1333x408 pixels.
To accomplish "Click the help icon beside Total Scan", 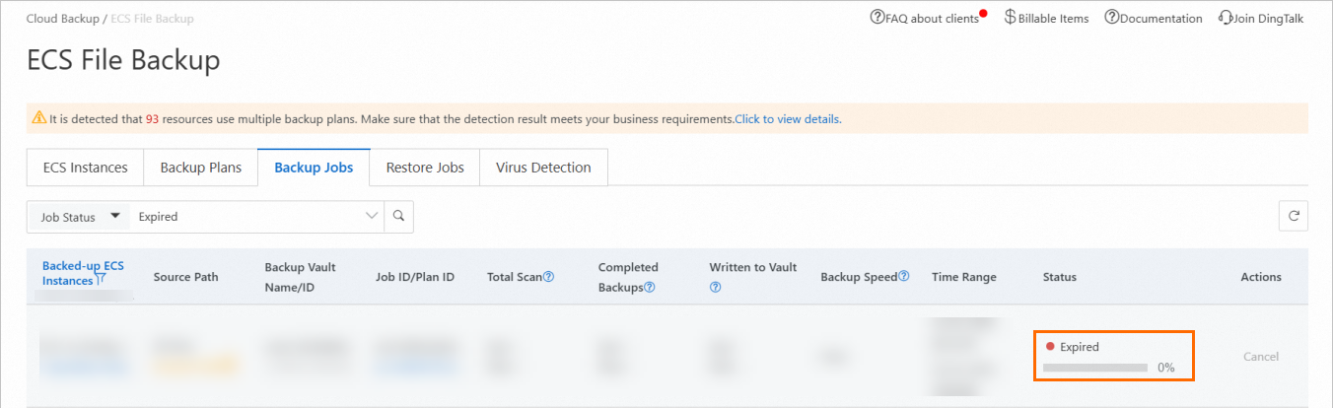I will click(548, 277).
